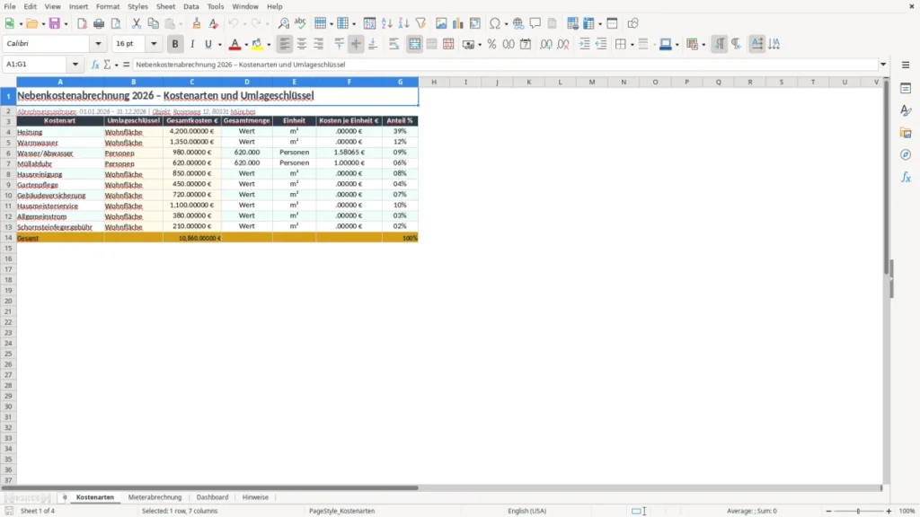Screen dimensions: 920x517
Task: Open sidebar Navigator compass icon
Action: coord(906,154)
